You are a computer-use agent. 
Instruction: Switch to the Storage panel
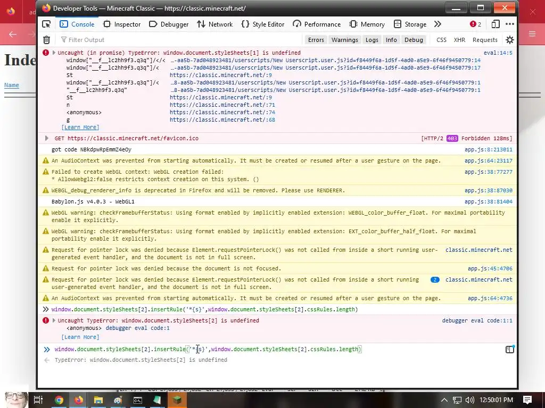(x=410, y=24)
